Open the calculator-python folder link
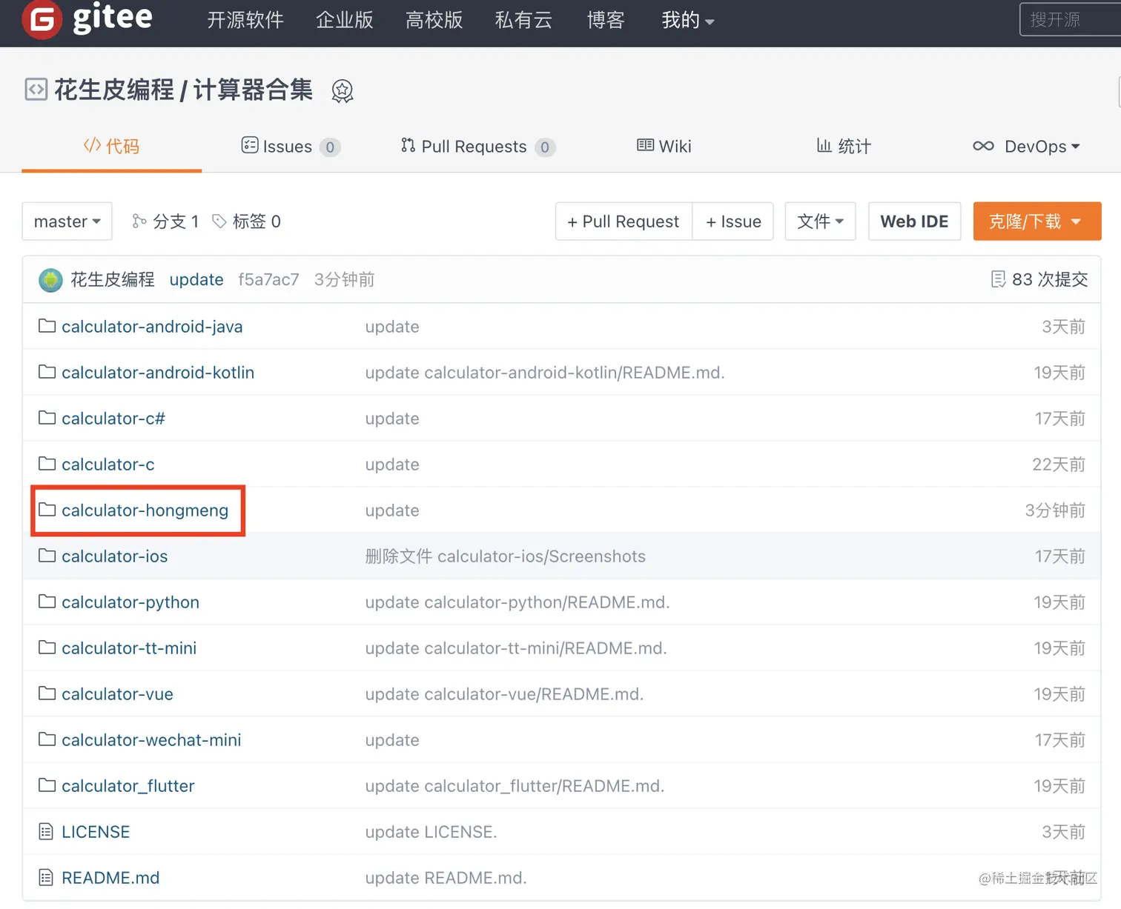Viewport: 1121px width, 909px height. click(x=130, y=602)
